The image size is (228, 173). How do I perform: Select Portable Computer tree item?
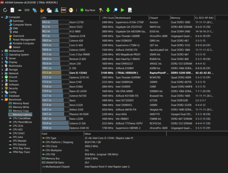[x=23, y=43]
